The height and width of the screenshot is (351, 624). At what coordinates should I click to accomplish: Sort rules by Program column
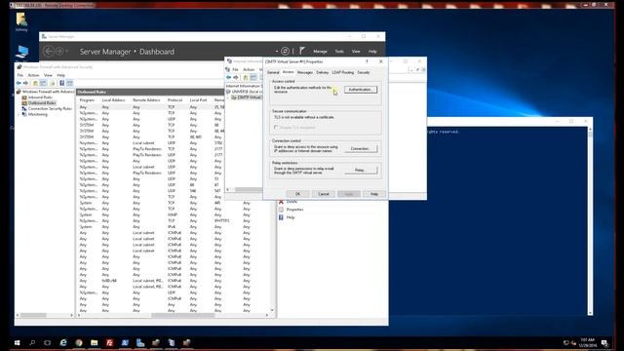point(87,99)
